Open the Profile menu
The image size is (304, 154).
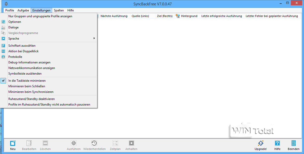point(10,10)
